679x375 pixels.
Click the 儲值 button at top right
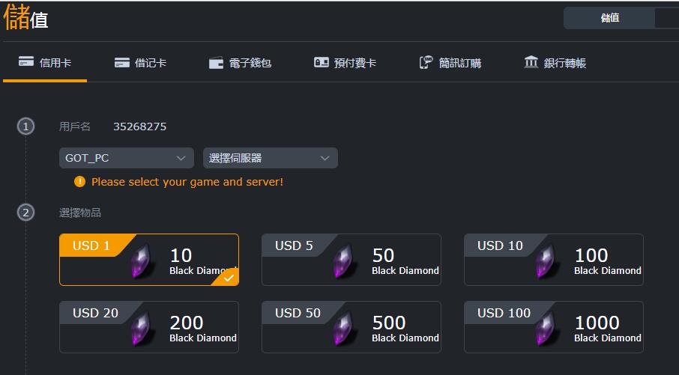point(610,18)
